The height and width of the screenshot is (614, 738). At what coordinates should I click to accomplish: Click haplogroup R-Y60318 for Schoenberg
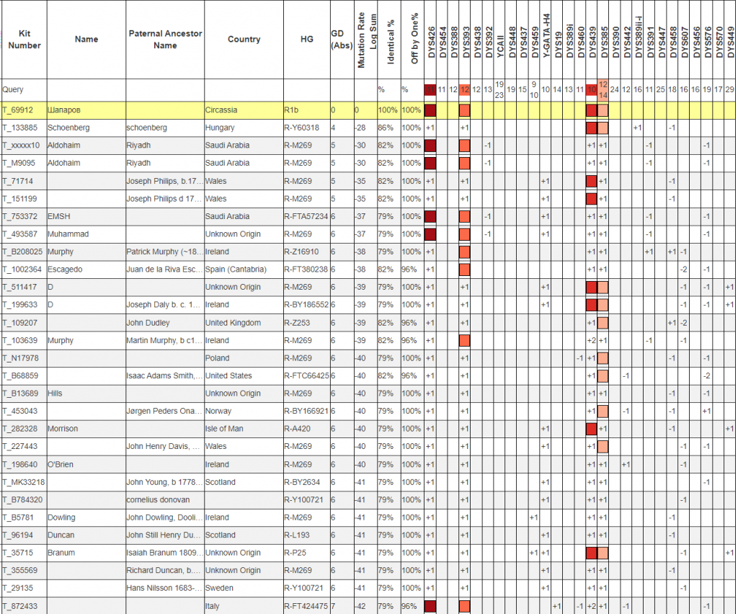[x=302, y=128]
